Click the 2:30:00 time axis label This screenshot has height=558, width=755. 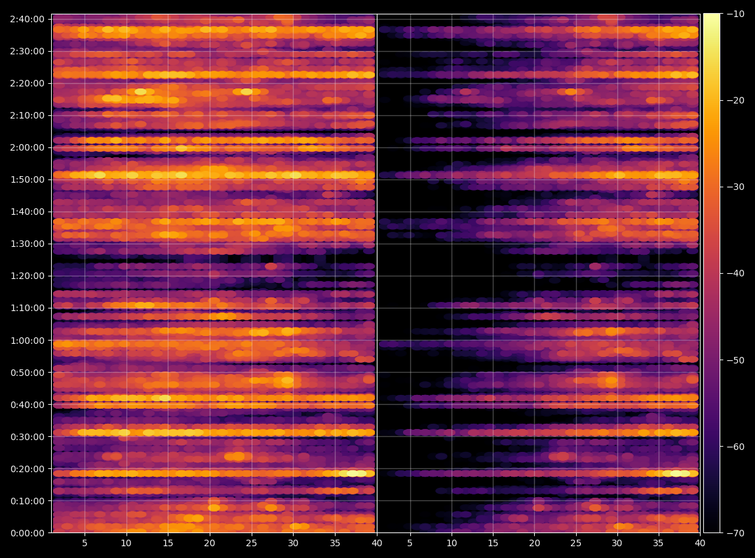28,51
